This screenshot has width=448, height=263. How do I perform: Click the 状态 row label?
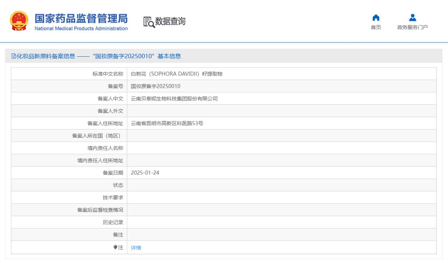(118, 185)
